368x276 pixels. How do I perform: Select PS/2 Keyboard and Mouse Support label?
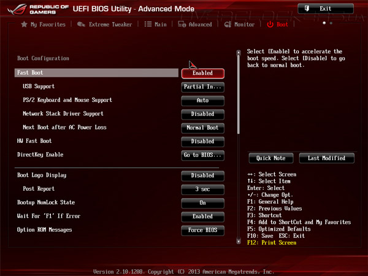point(67,100)
